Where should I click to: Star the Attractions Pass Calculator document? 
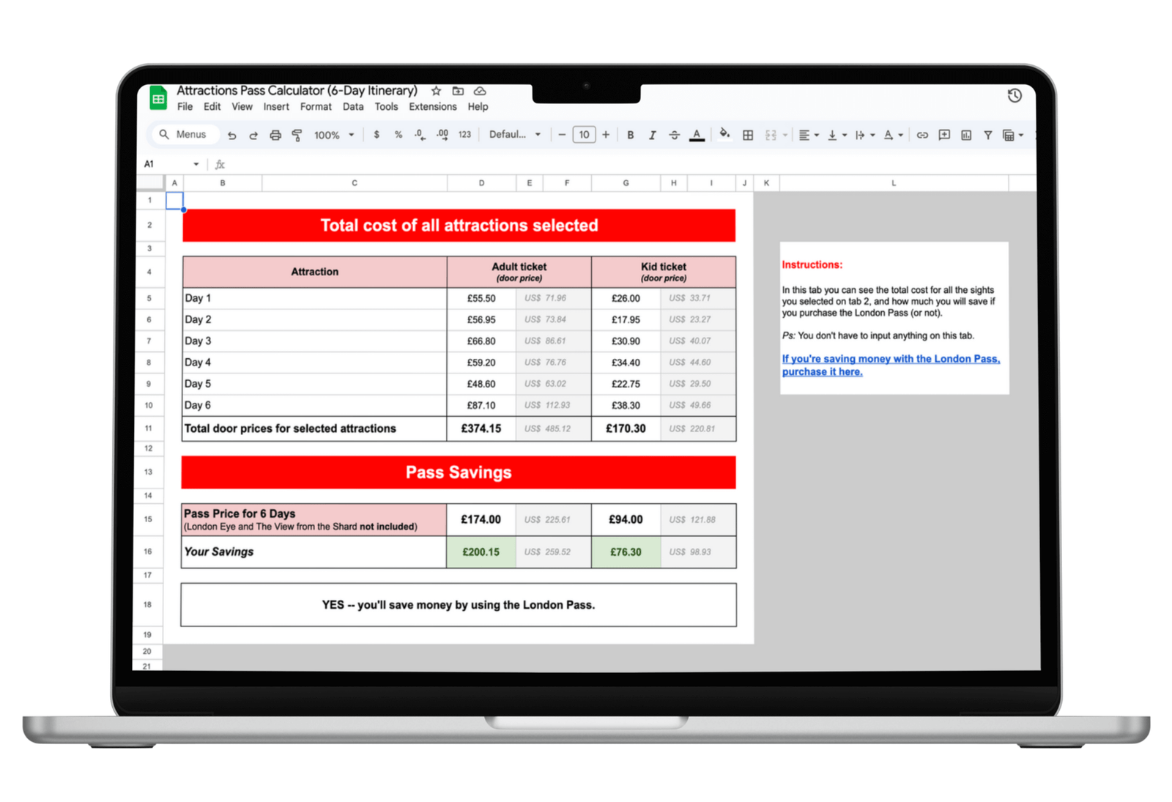click(x=437, y=91)
